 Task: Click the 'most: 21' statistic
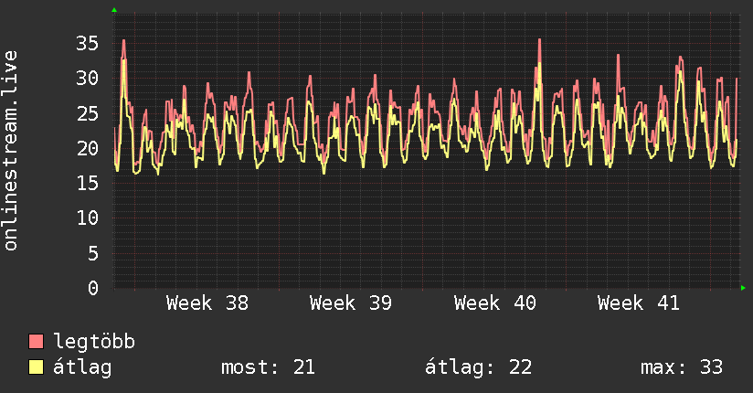(268, 367)
